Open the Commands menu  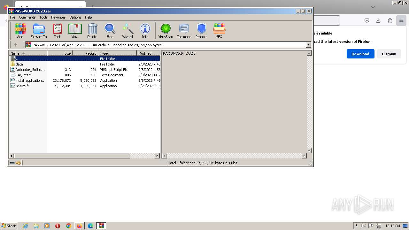click(x=27, y=17)
